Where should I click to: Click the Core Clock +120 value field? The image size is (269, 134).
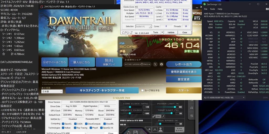point(146,107)
